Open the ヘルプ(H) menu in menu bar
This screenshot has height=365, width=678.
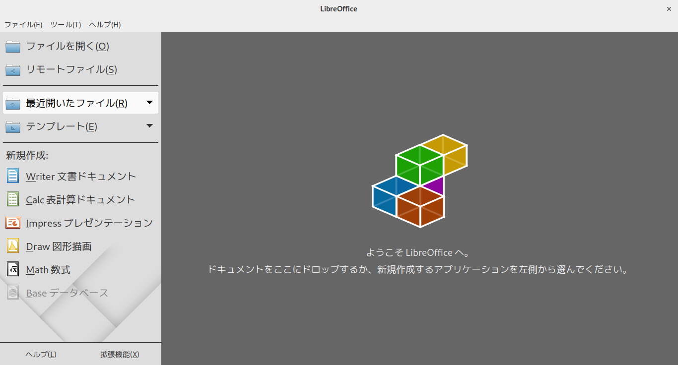point(105,24)
